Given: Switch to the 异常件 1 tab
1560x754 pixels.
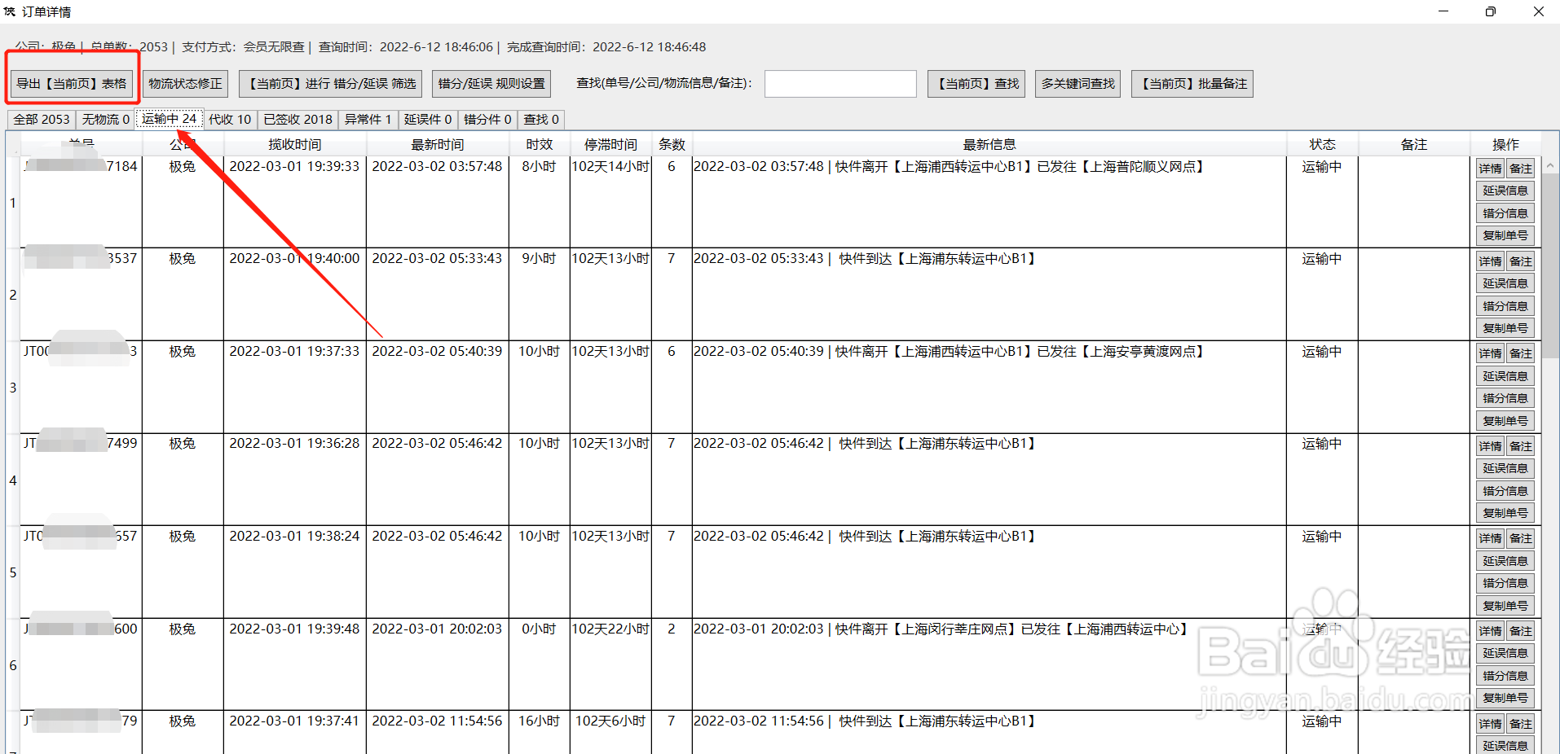Looking at the screenshot, I should 368,120.
